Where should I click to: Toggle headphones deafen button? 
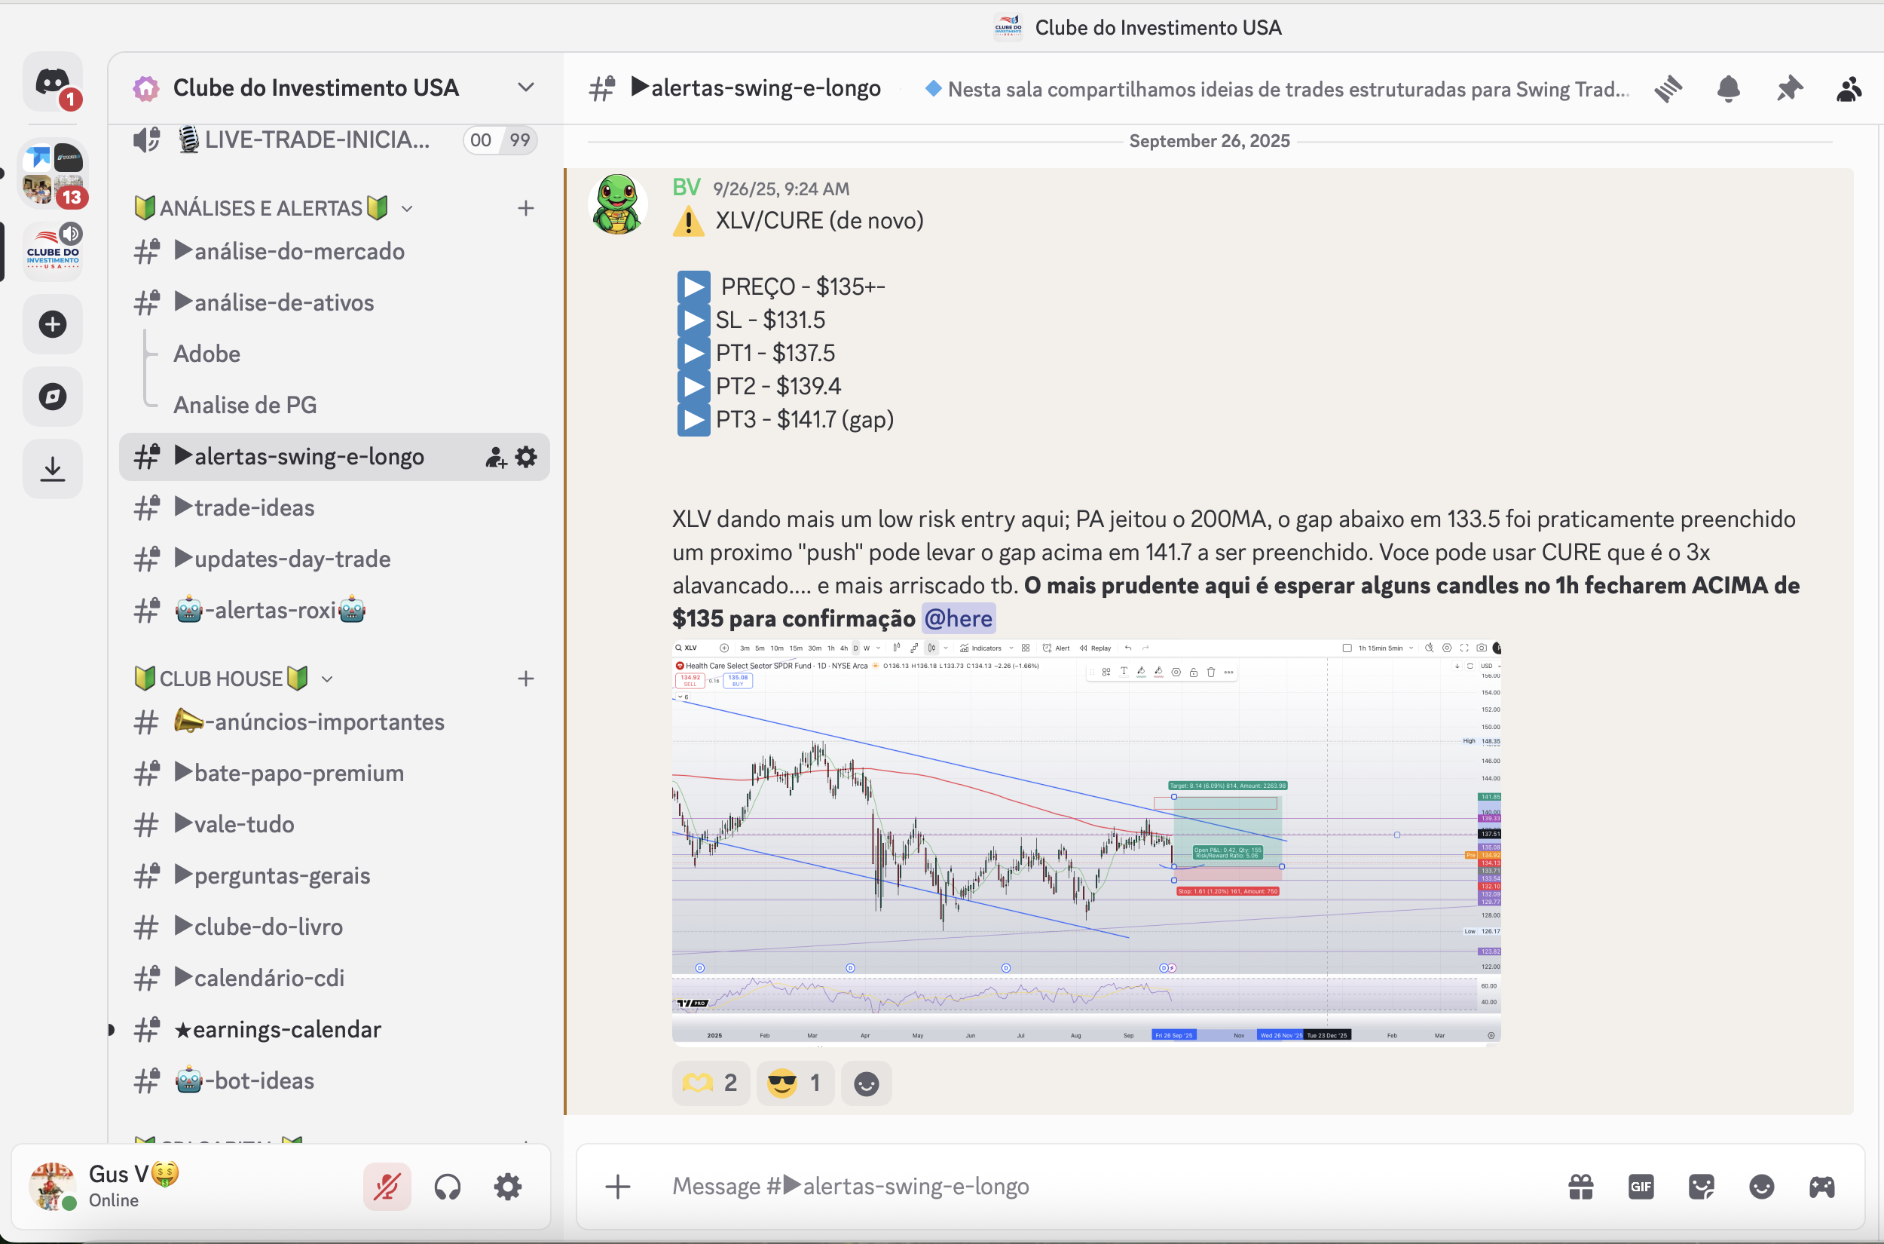[447, 1187]
